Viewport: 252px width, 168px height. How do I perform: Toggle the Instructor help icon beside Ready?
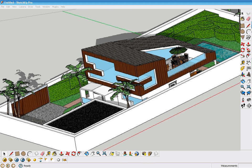coord(20,166)
